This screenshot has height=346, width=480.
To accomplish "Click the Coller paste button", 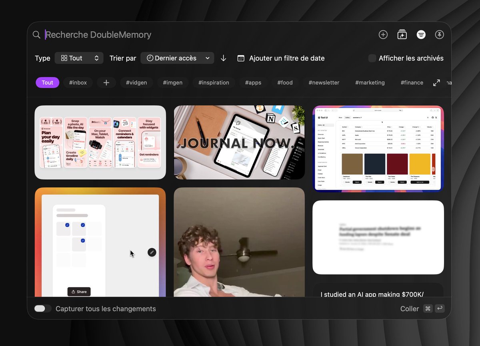I will [410, 309].
